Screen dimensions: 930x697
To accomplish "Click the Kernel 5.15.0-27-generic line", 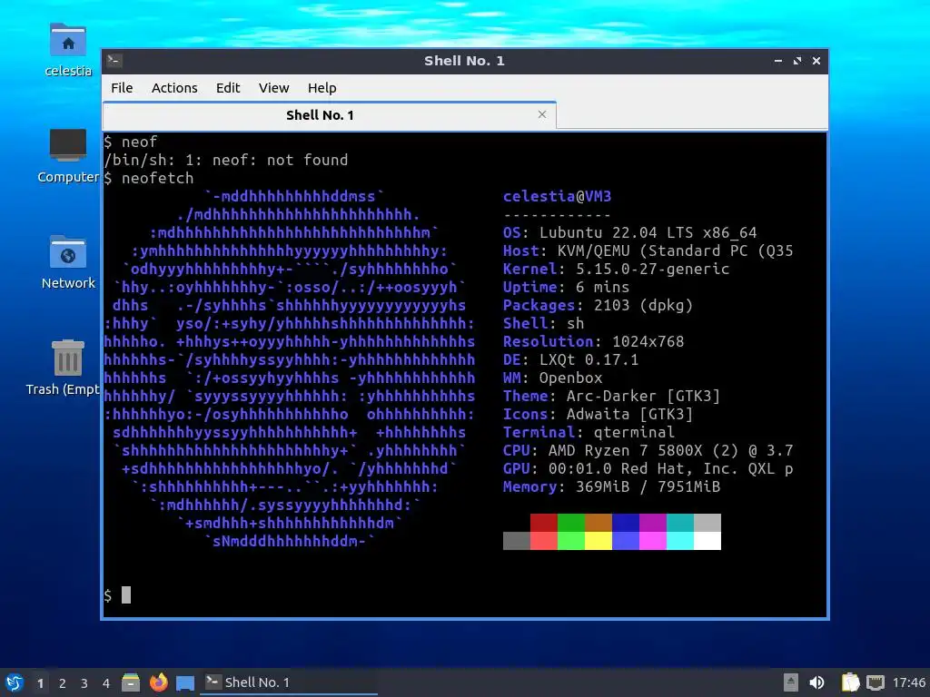I will [617, 269].
